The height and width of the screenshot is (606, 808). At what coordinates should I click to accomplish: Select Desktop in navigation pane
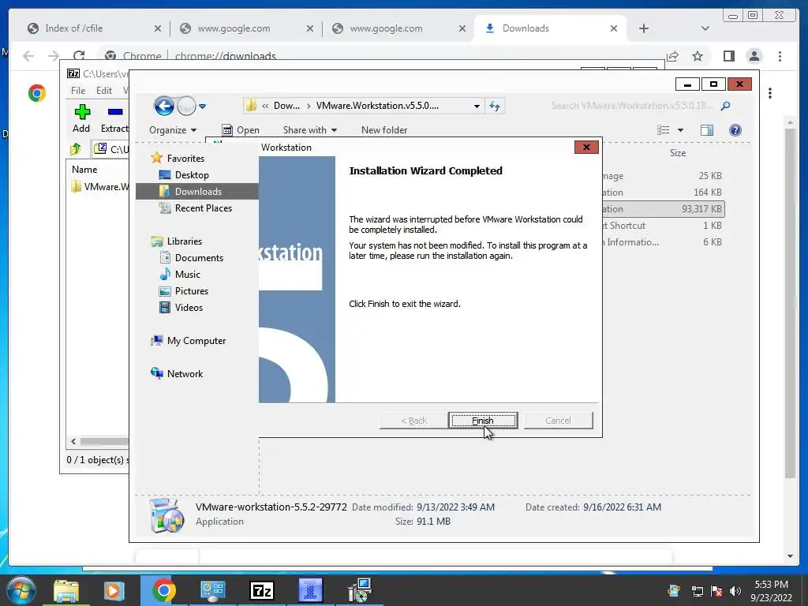click(x=184, y=174)
